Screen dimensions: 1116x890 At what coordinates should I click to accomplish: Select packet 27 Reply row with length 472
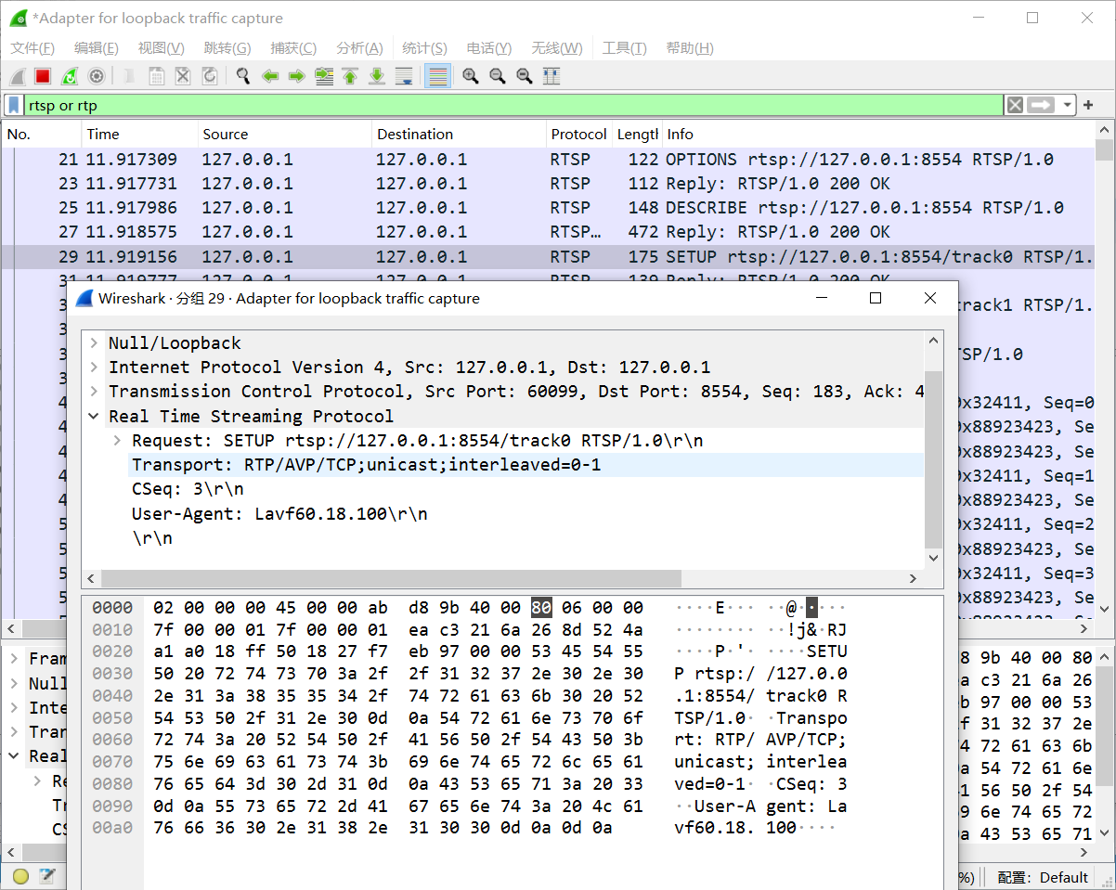coord(548,232)
